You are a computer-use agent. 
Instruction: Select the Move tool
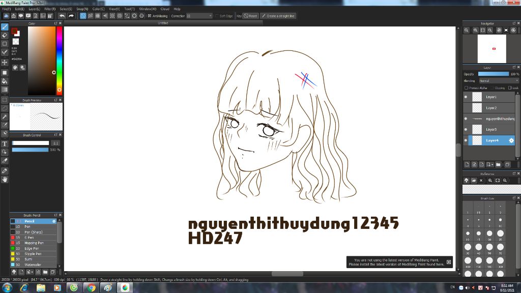[5, 62]
